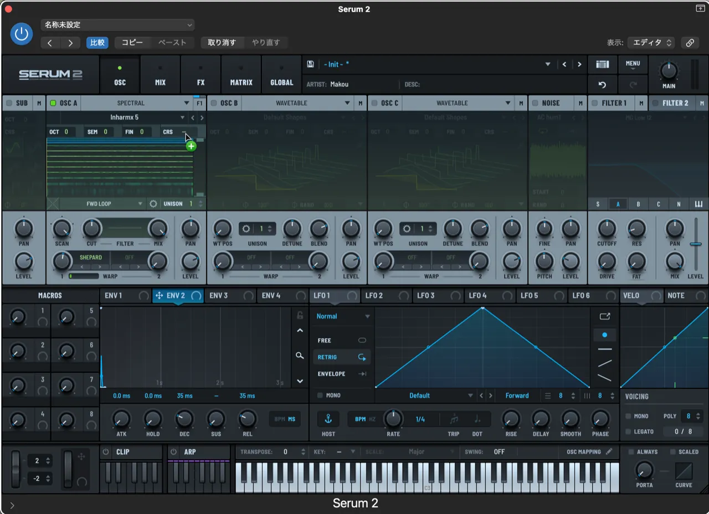
Task: Open OSC A unison settings gear
Action: (153, 204)
